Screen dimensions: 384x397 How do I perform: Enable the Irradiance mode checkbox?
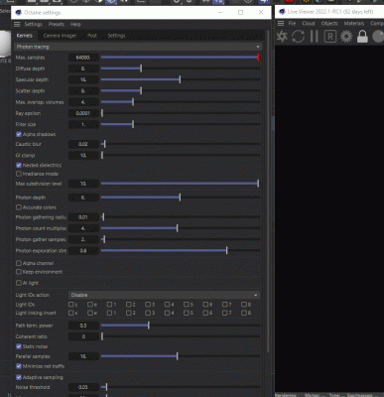coord(19,174)
